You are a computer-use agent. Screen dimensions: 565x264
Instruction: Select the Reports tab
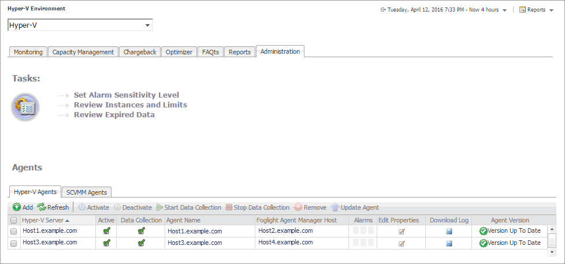[240, 52]
